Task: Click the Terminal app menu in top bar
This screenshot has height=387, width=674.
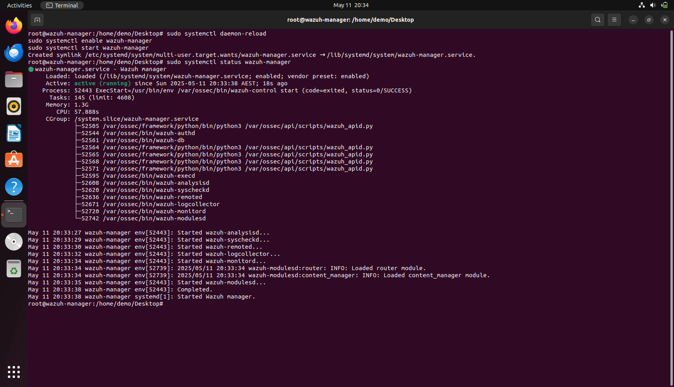Action: pyautogui.click(x=62, y=5)
